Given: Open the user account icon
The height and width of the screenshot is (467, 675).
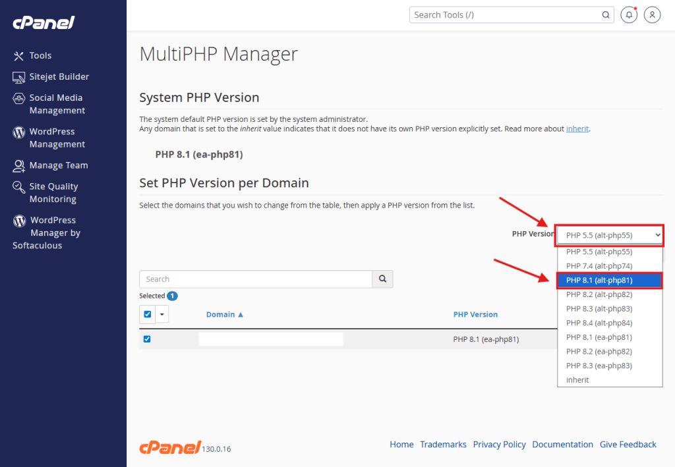Looking at the screenshot, I should pos(652,14).
